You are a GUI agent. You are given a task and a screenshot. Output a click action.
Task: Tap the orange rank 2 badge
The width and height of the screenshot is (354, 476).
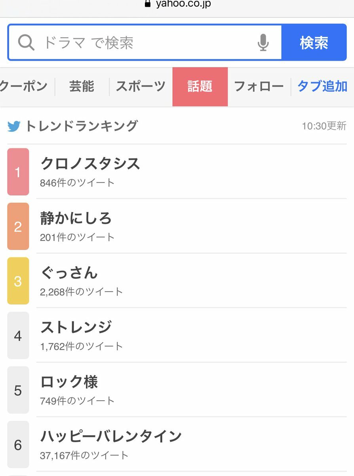coord(18,226)
